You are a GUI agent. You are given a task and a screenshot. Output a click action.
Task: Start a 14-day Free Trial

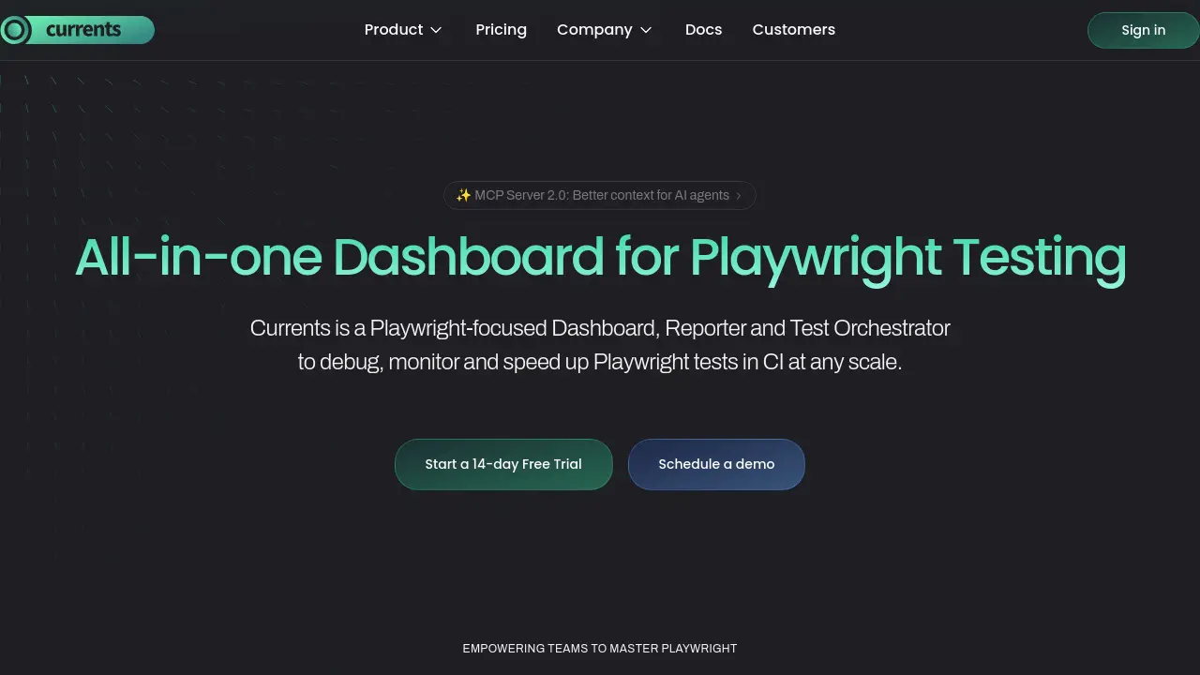[x=503, y=464]
